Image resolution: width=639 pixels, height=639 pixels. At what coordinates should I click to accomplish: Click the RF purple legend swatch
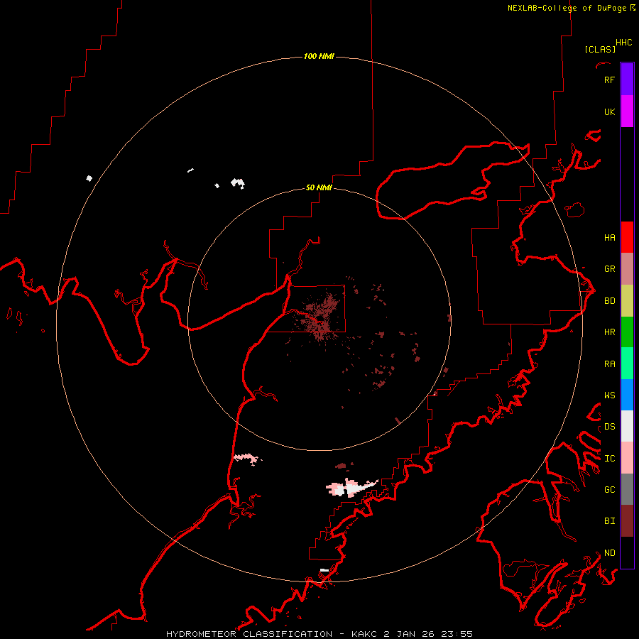[x=627, y=79]
